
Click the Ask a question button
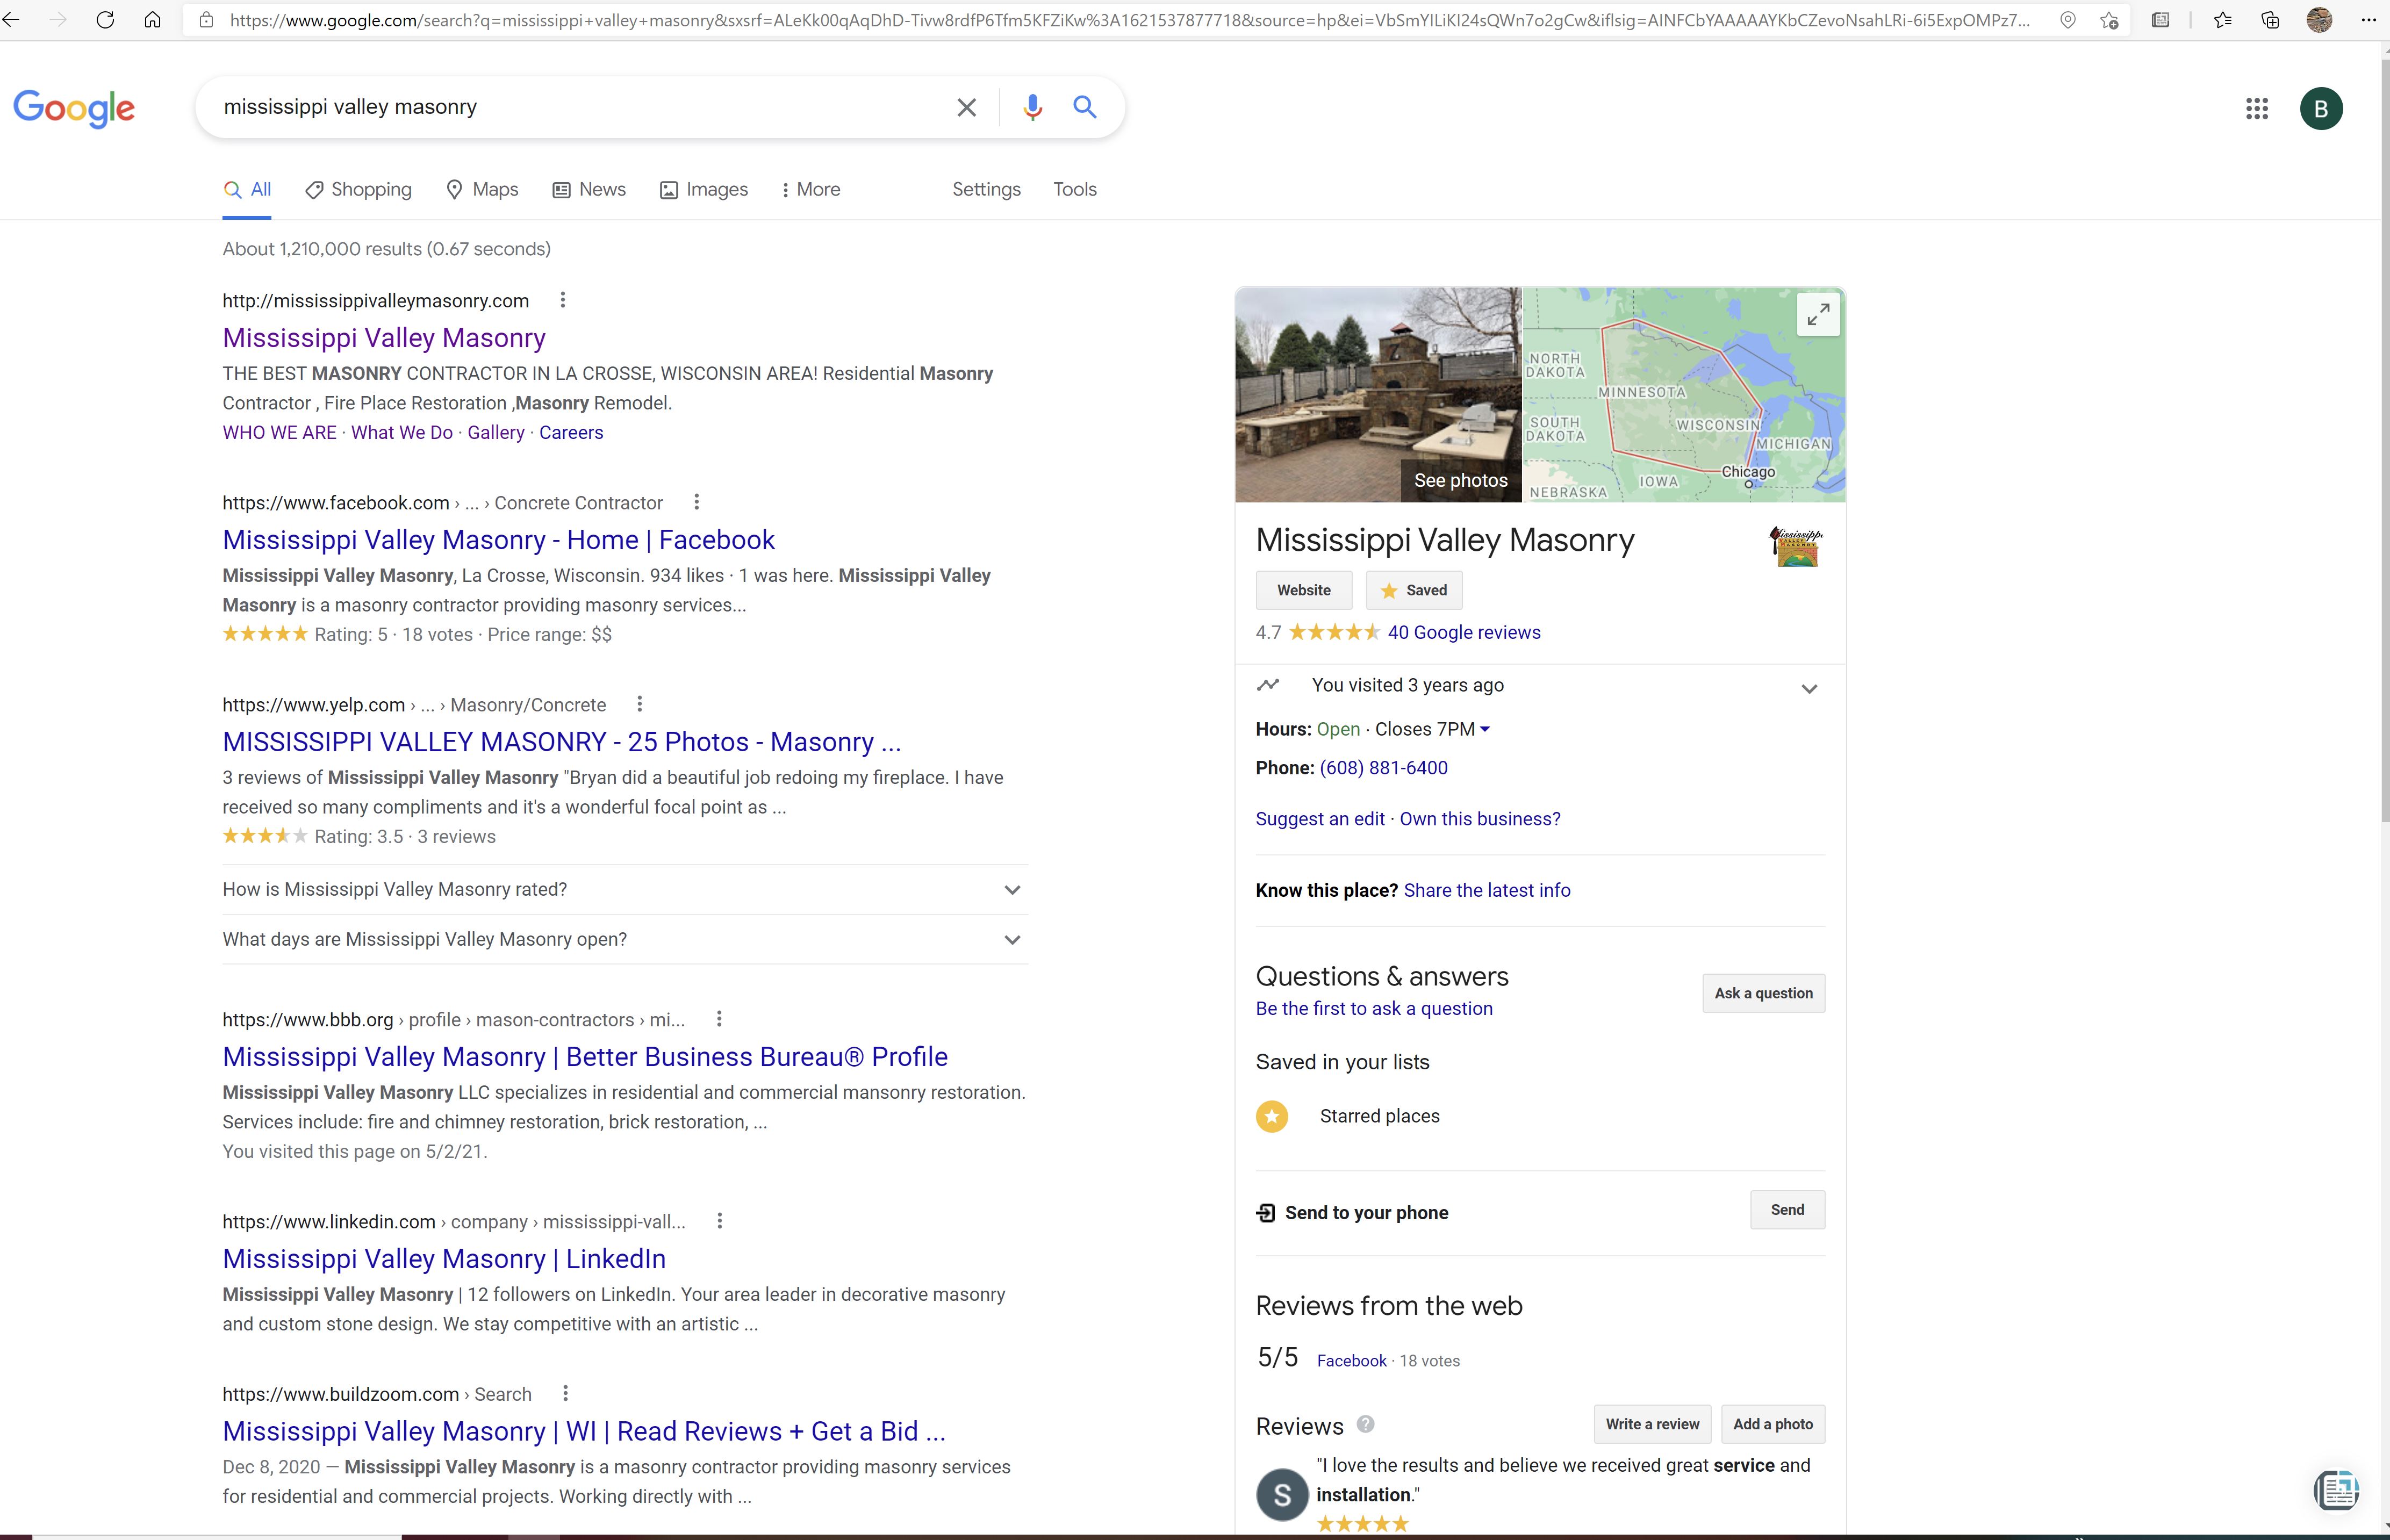(x=1763, y=993)
